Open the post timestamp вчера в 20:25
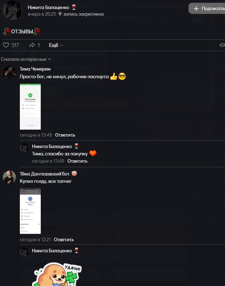 point(42,14)
